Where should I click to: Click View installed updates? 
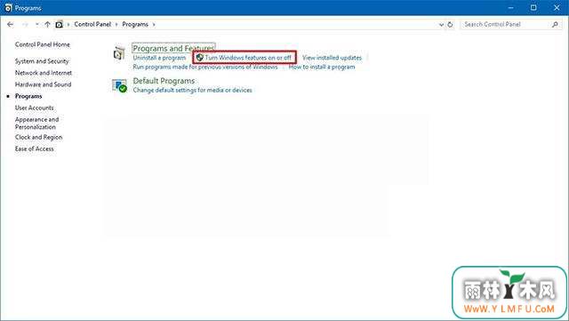point(332,58)
